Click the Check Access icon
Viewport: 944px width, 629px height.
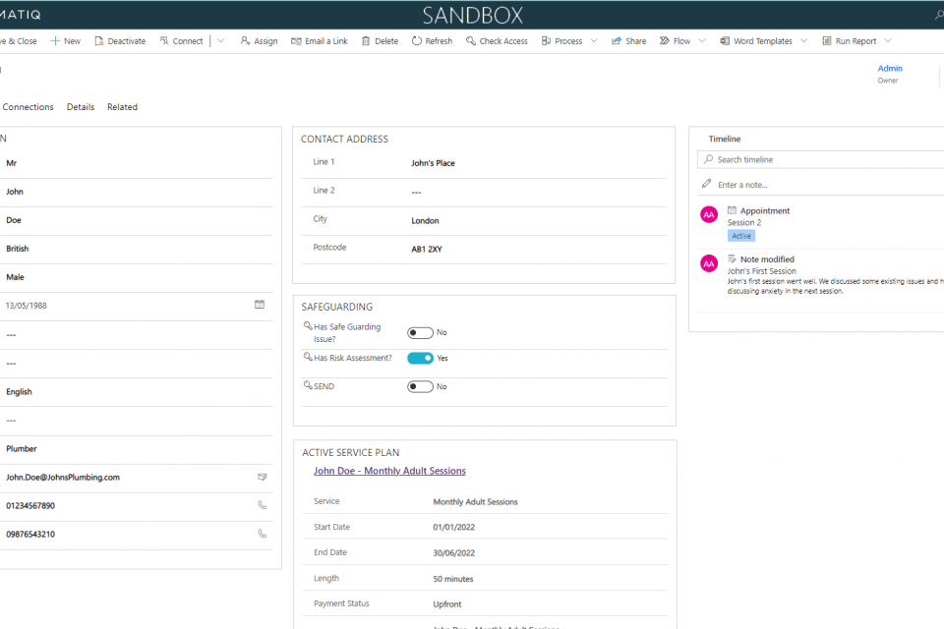pyautogui.click(x=471, y=41)
